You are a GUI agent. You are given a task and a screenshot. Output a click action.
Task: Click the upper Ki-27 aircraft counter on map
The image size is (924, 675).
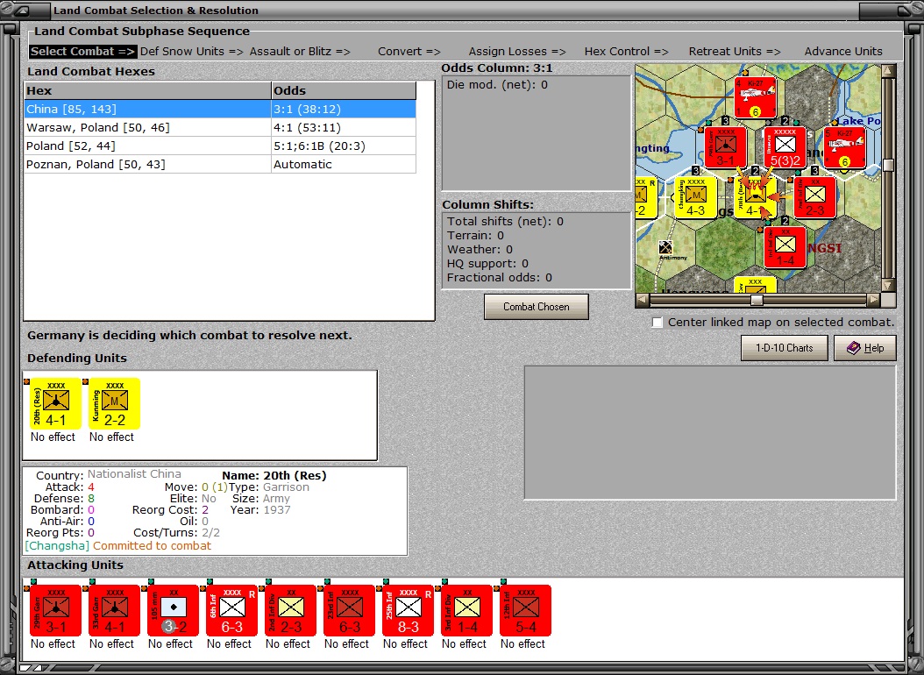756,97
